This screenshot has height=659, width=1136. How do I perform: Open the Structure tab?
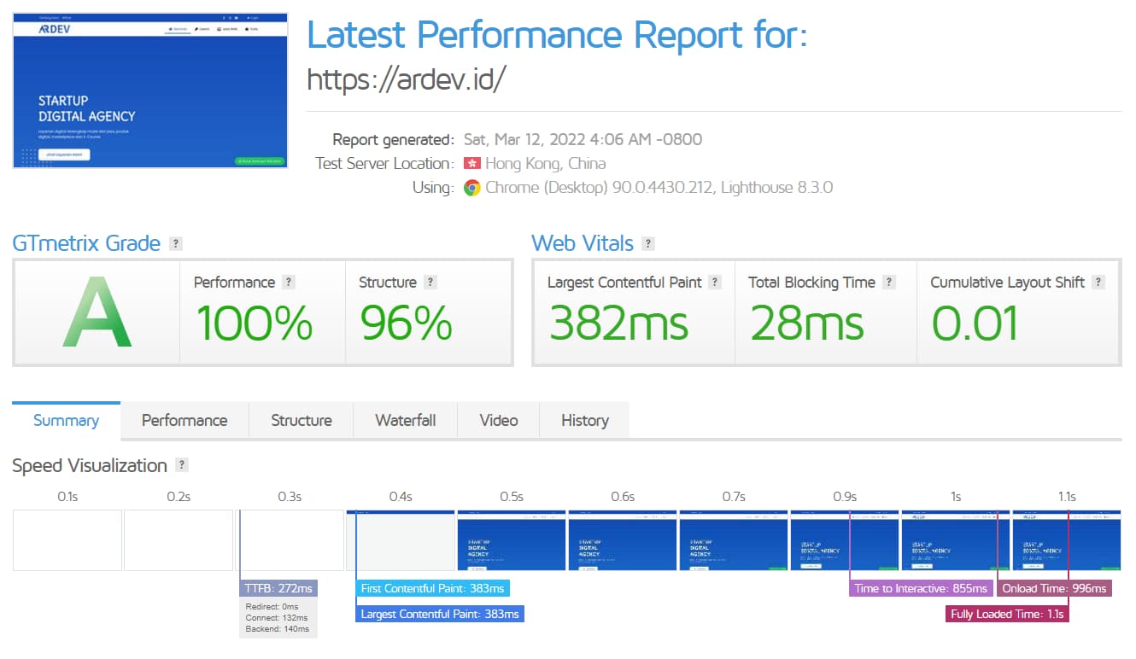pyautogui.click(x=302, y=421)
